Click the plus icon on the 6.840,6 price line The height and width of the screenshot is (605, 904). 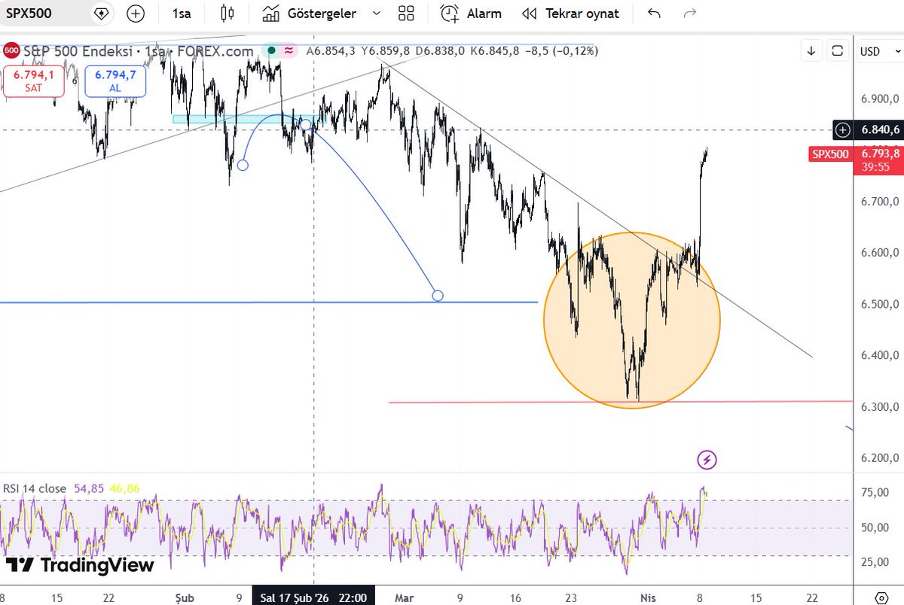point(842,129)
